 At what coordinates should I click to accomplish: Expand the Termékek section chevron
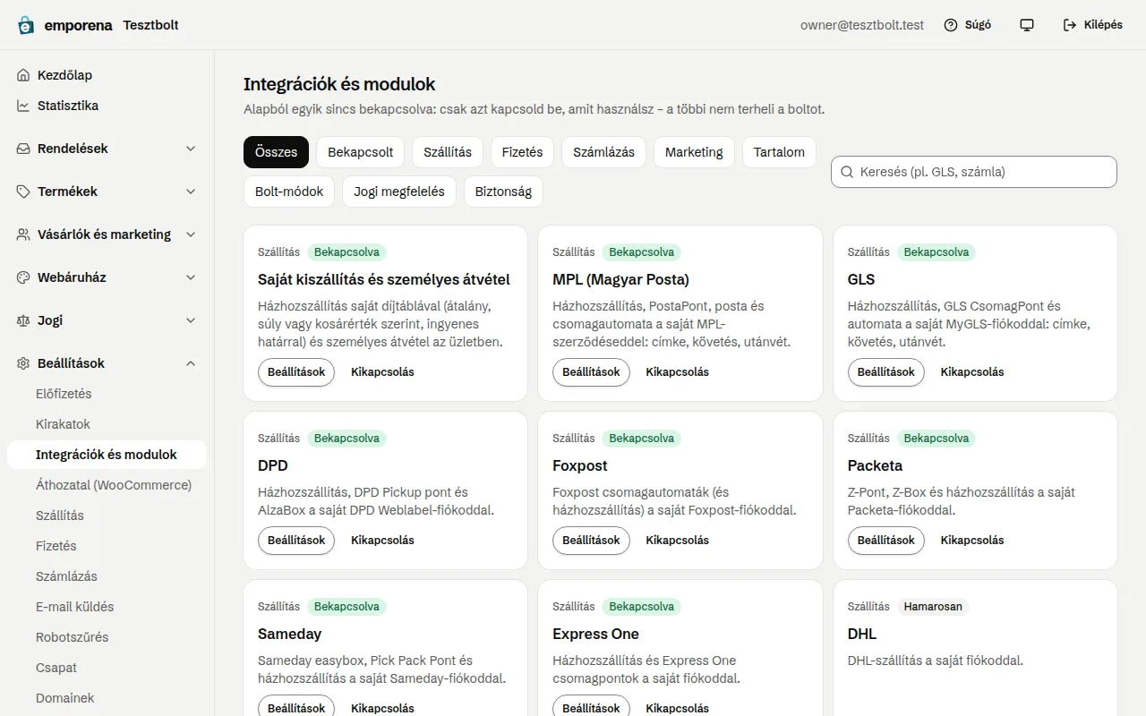pyautogui.click(x=191, y=192)
